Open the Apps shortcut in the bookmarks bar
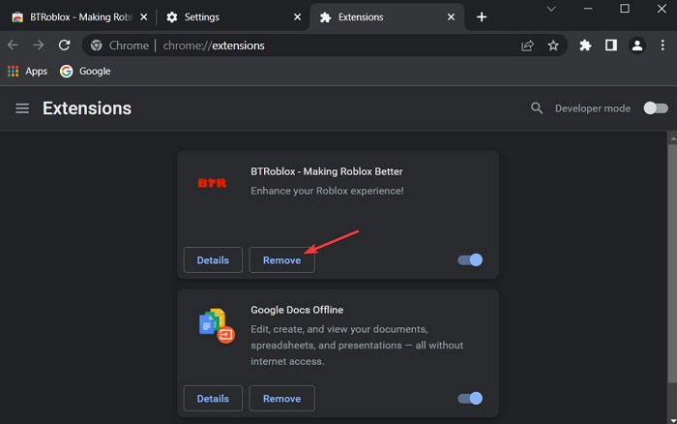677x424 pixels. 28,71
